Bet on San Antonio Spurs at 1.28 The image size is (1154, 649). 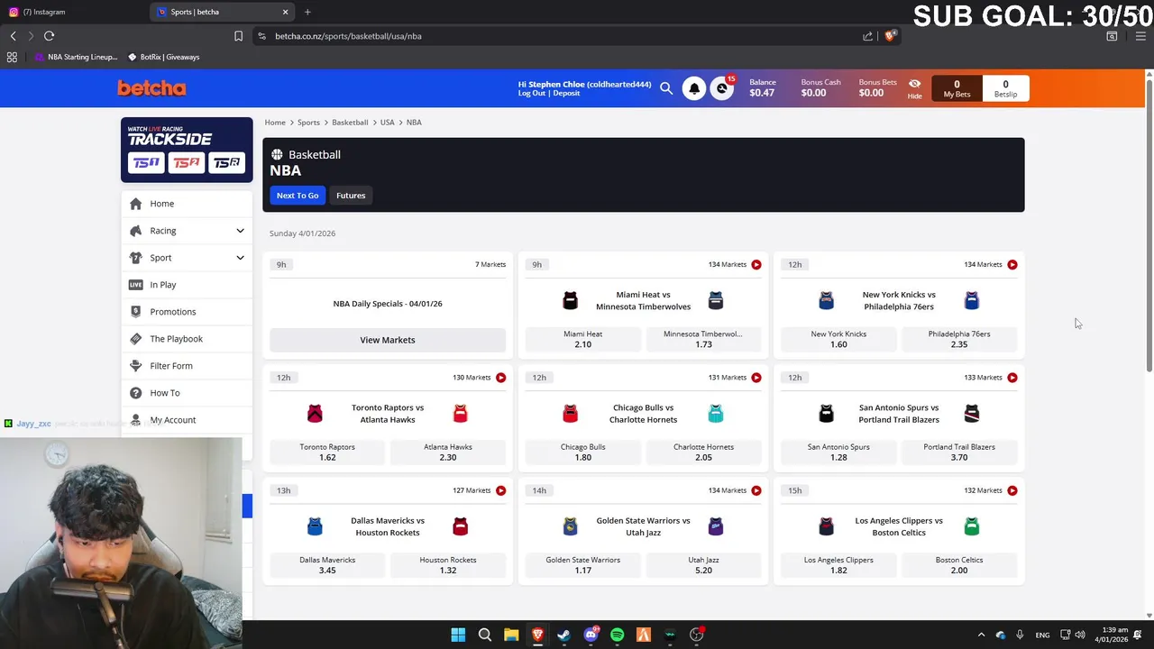coord(838,452)
